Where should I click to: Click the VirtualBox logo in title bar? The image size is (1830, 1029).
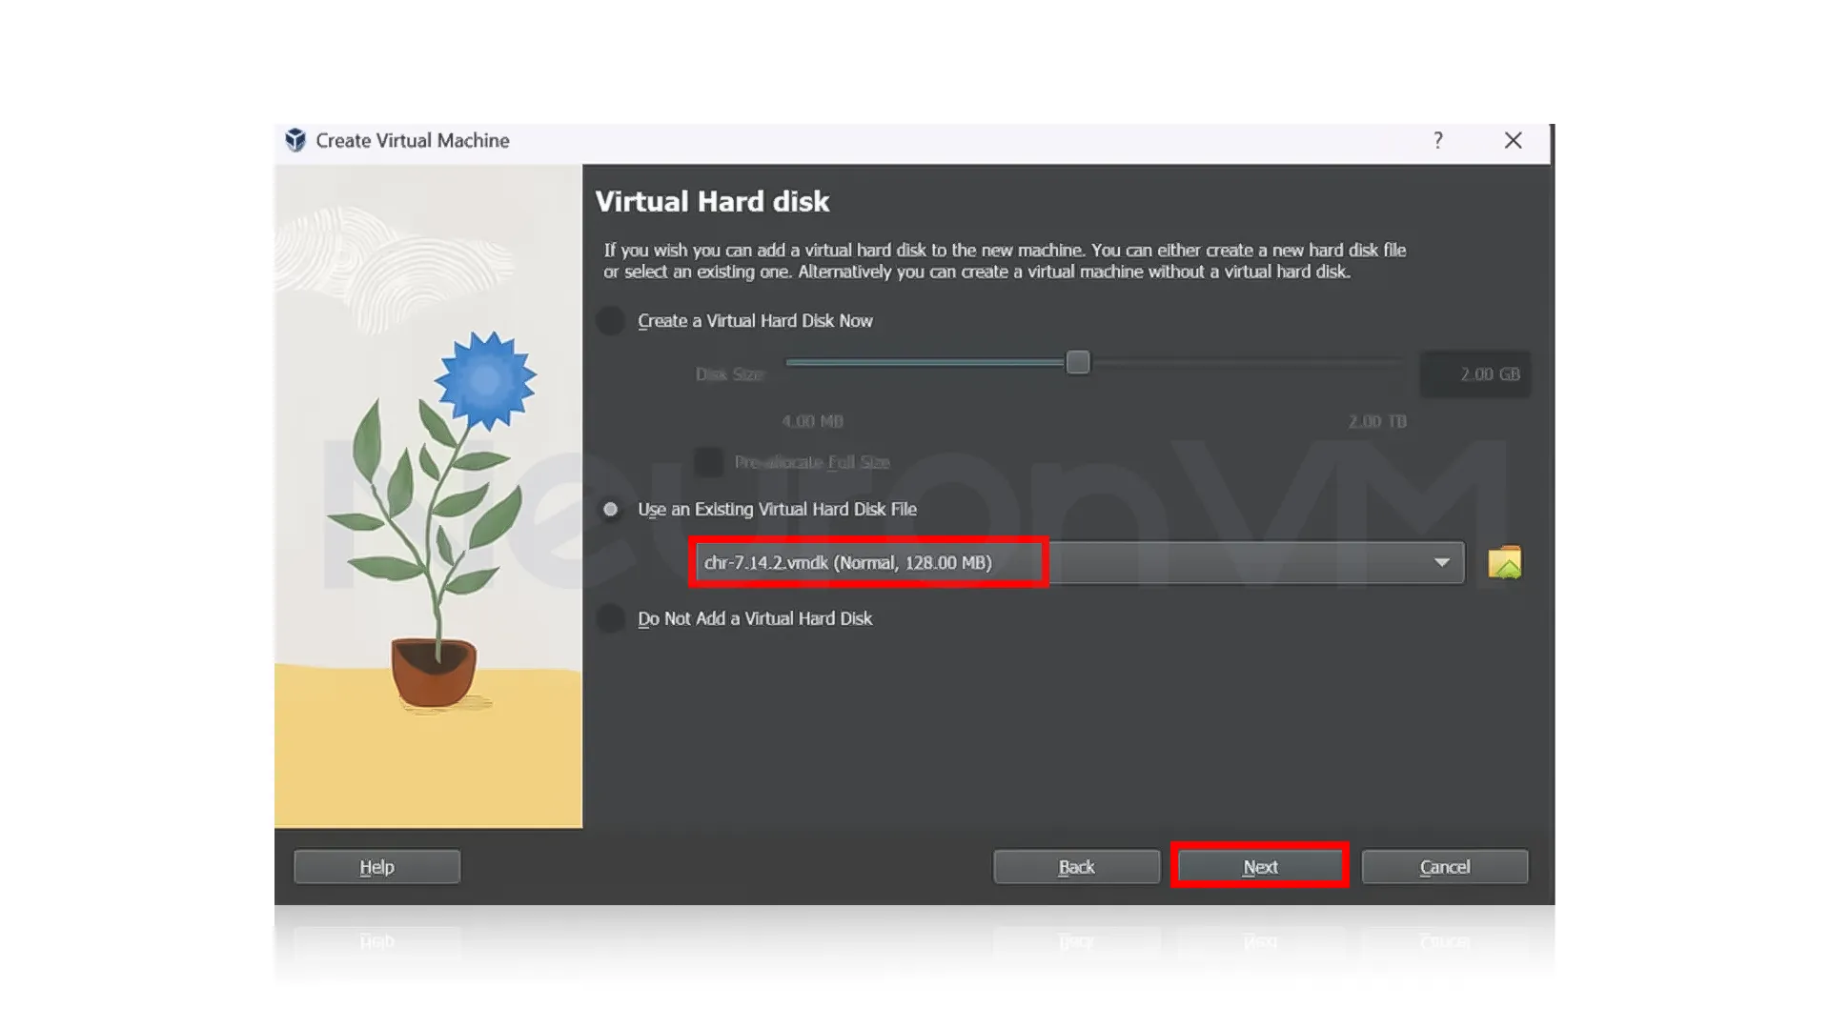295,141
